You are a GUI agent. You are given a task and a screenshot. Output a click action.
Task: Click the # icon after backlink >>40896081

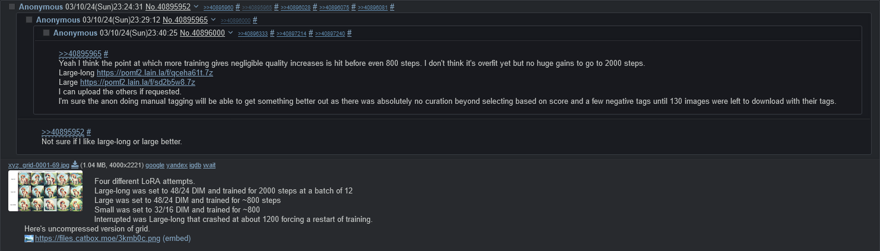[392, 7]
